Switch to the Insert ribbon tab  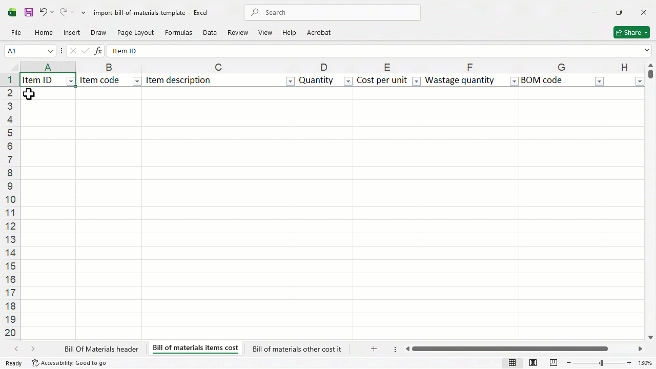click(x=72, y=32)
